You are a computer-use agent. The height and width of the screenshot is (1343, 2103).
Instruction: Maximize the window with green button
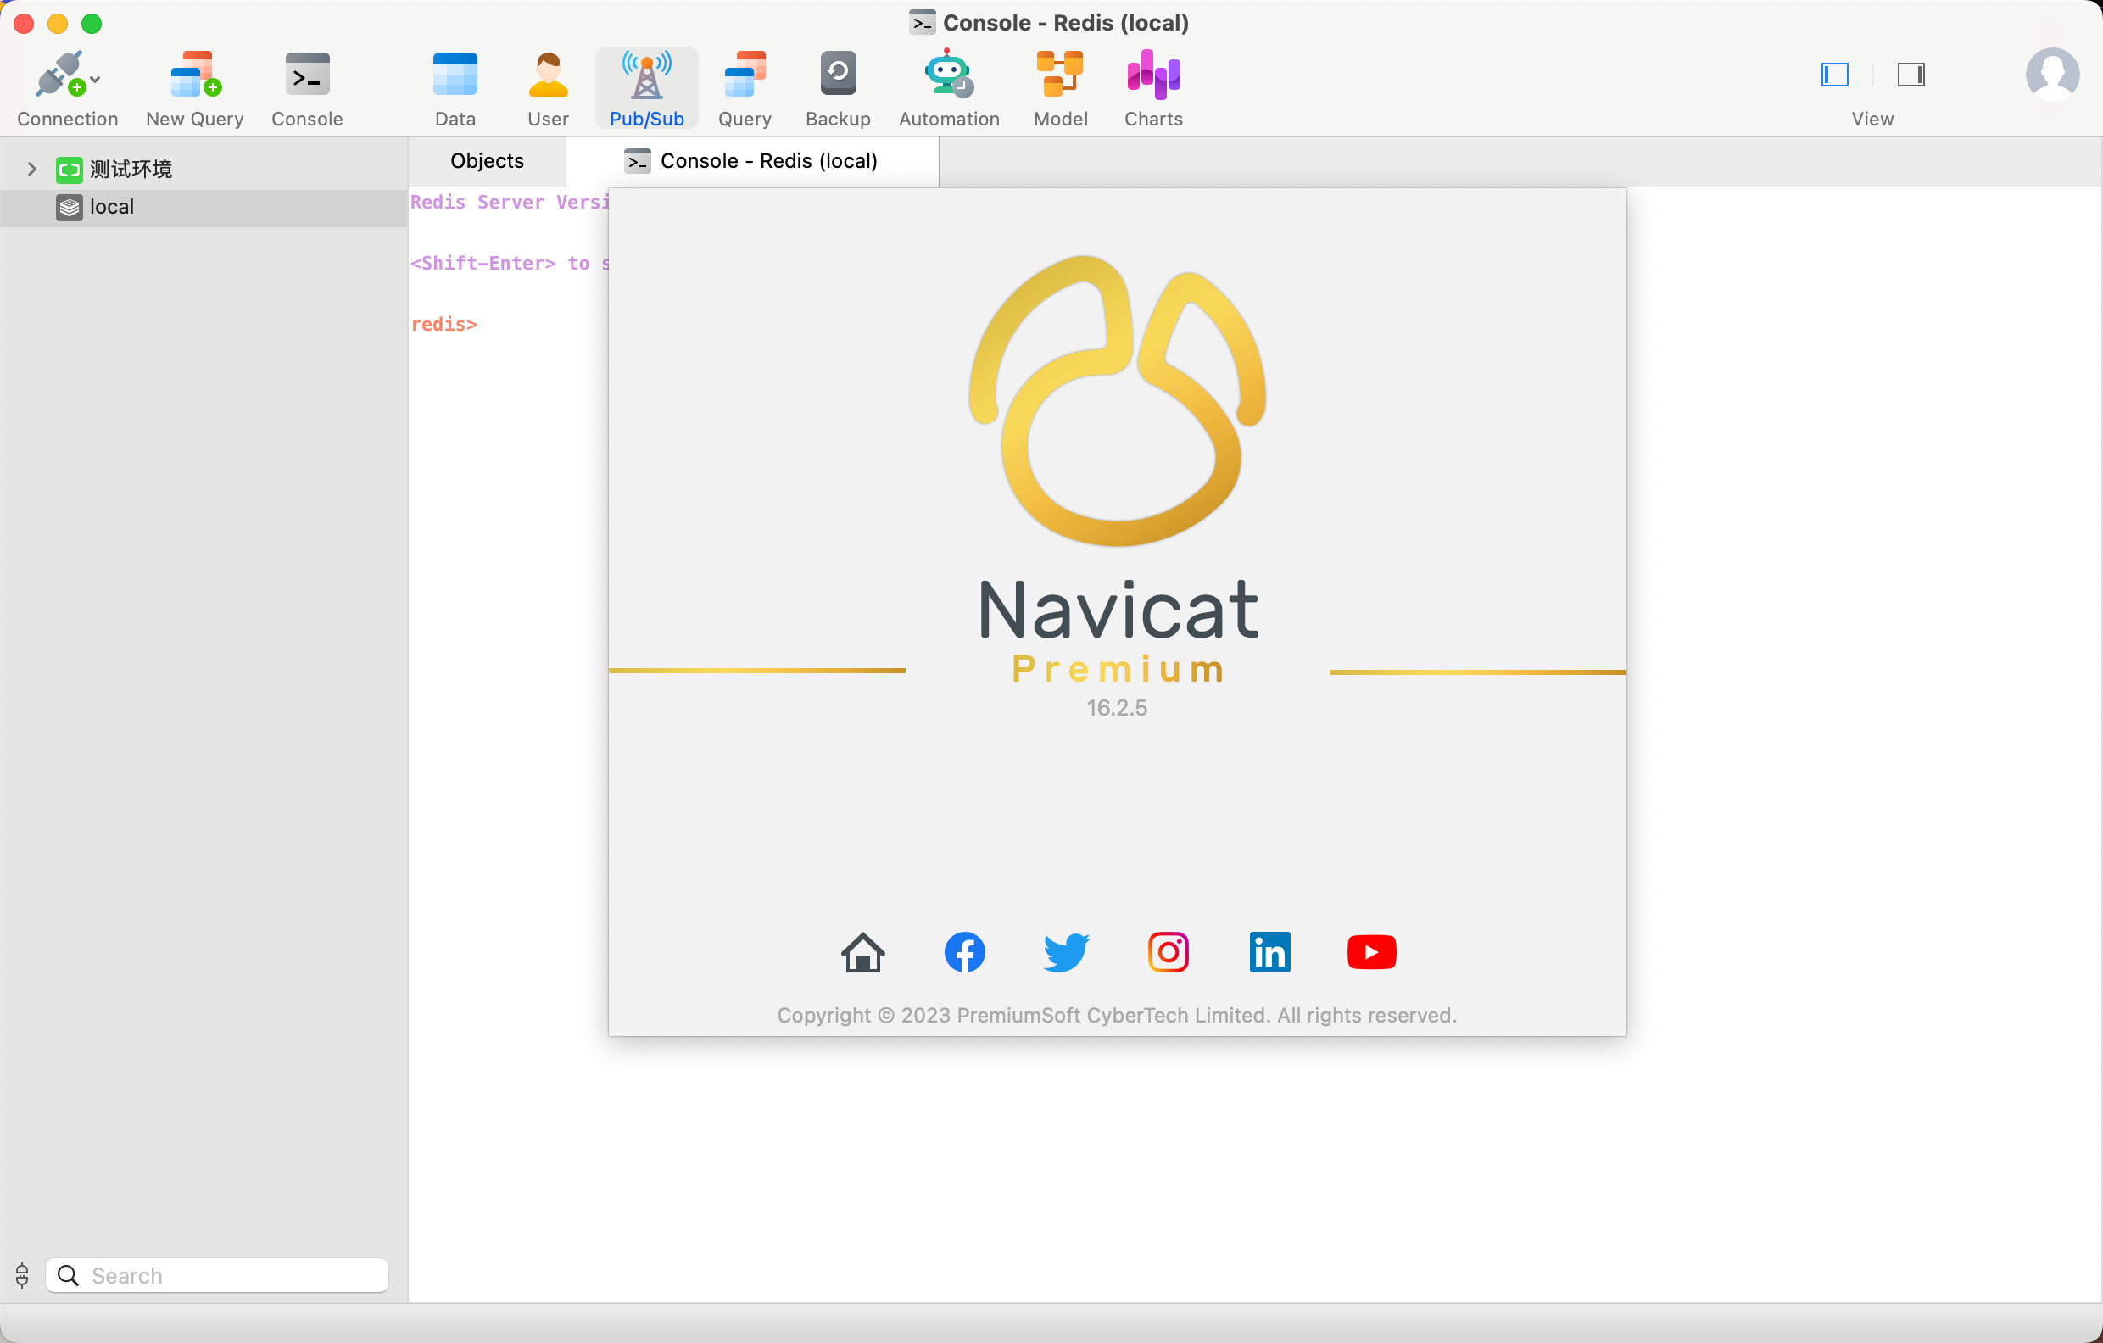pos(92,24)
